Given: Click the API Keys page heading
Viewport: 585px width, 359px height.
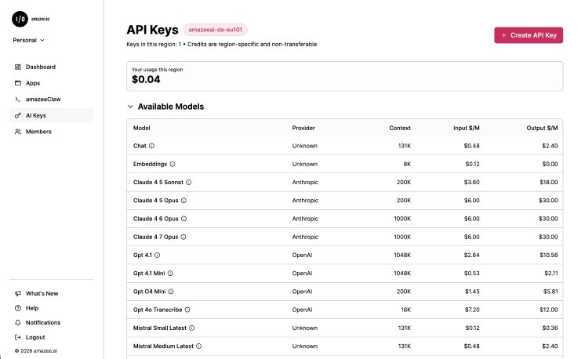Looking at the screenshot, I should (152, 30).
